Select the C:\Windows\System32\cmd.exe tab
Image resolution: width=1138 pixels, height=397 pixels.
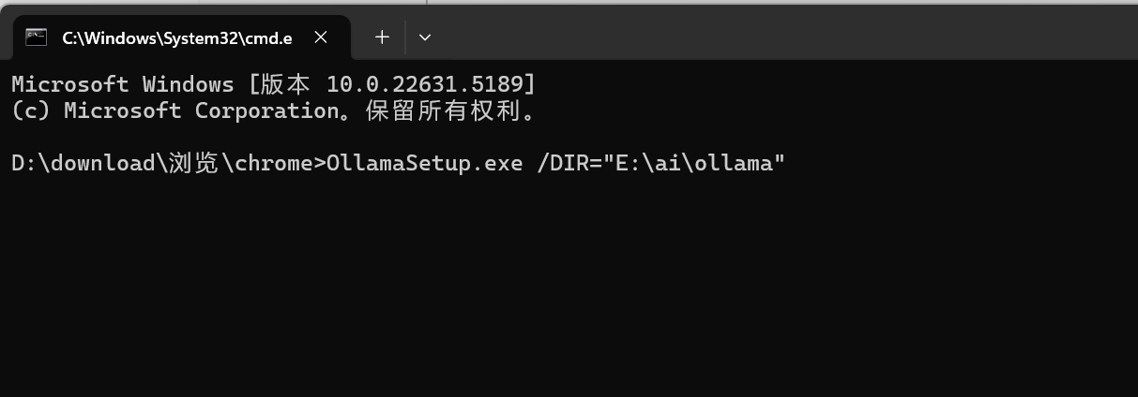click(x=176, y=37)
